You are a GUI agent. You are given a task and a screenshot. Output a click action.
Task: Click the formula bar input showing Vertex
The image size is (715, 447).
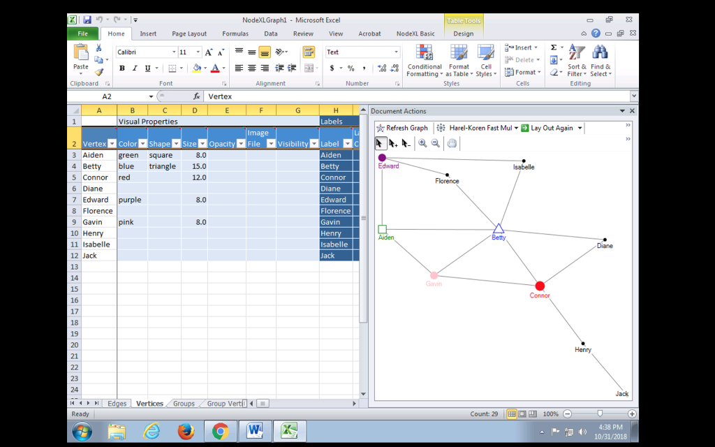418,96
